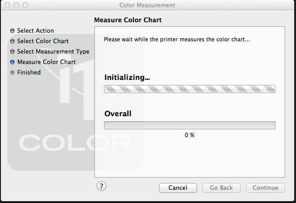Screen dimensions: 296x203
Task: Select the Select Action step label
Action: 35,31
